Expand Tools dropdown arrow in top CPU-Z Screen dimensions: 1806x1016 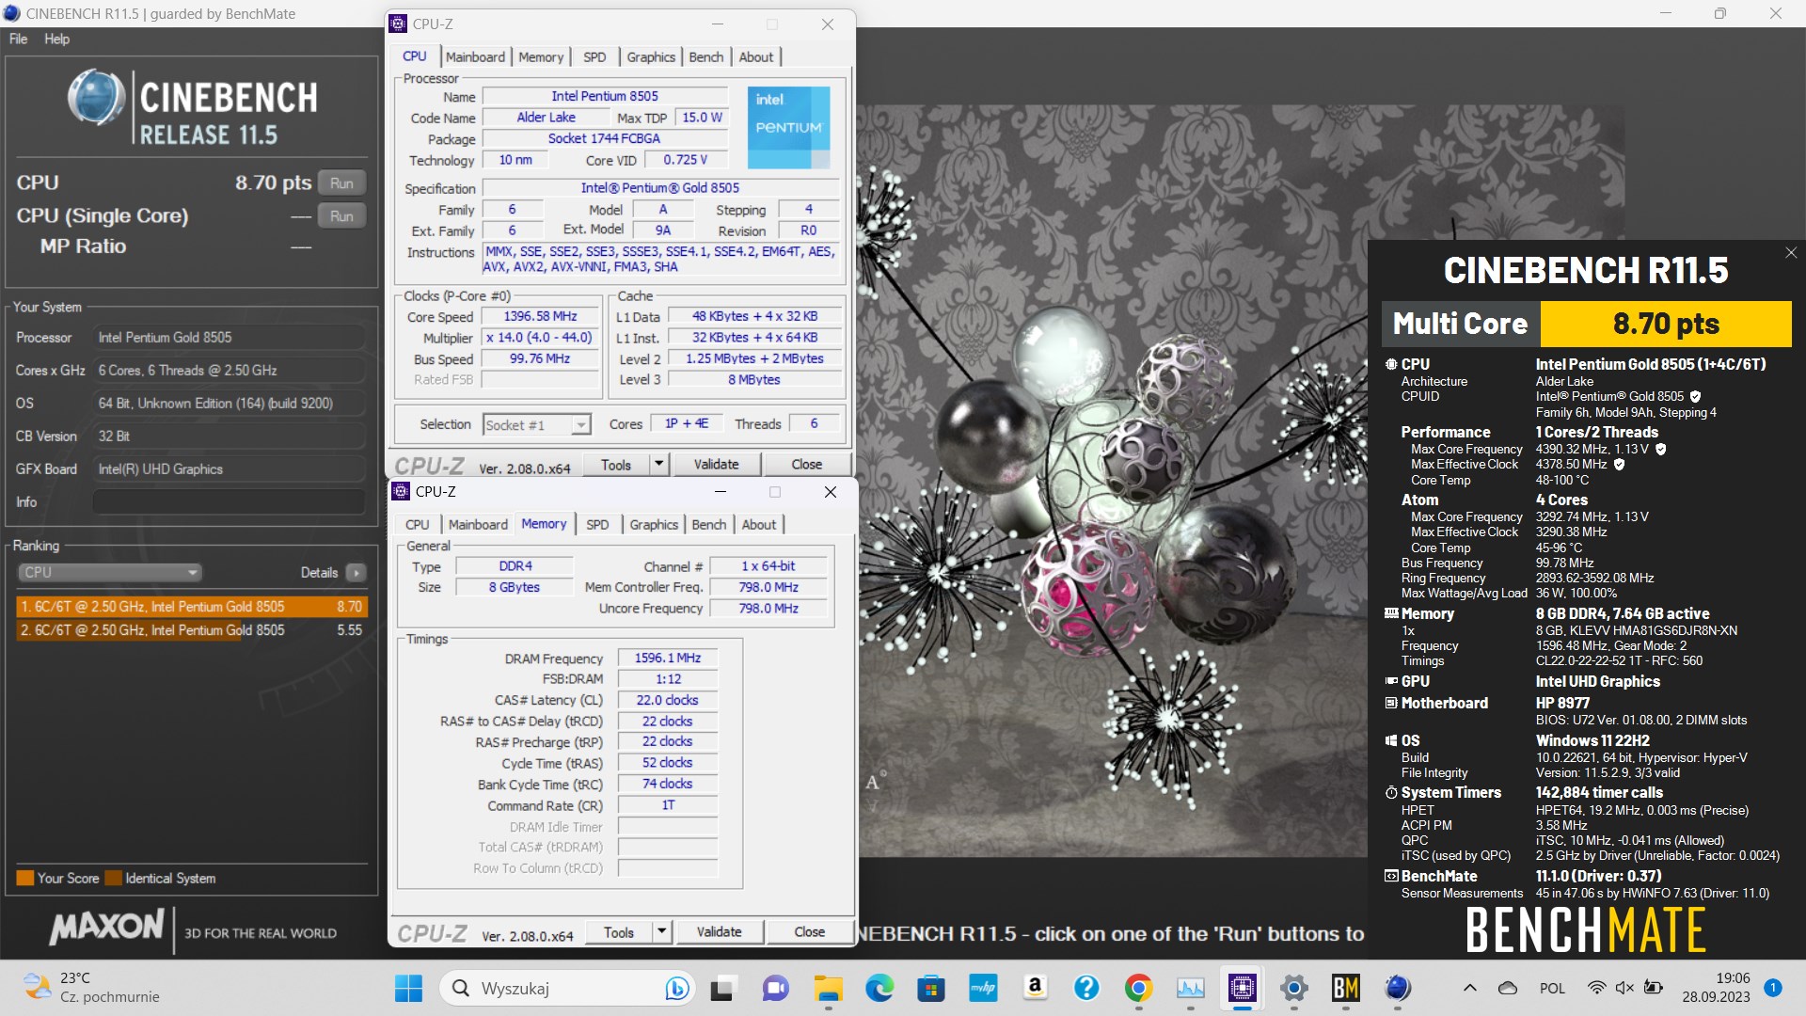point(659,465)
